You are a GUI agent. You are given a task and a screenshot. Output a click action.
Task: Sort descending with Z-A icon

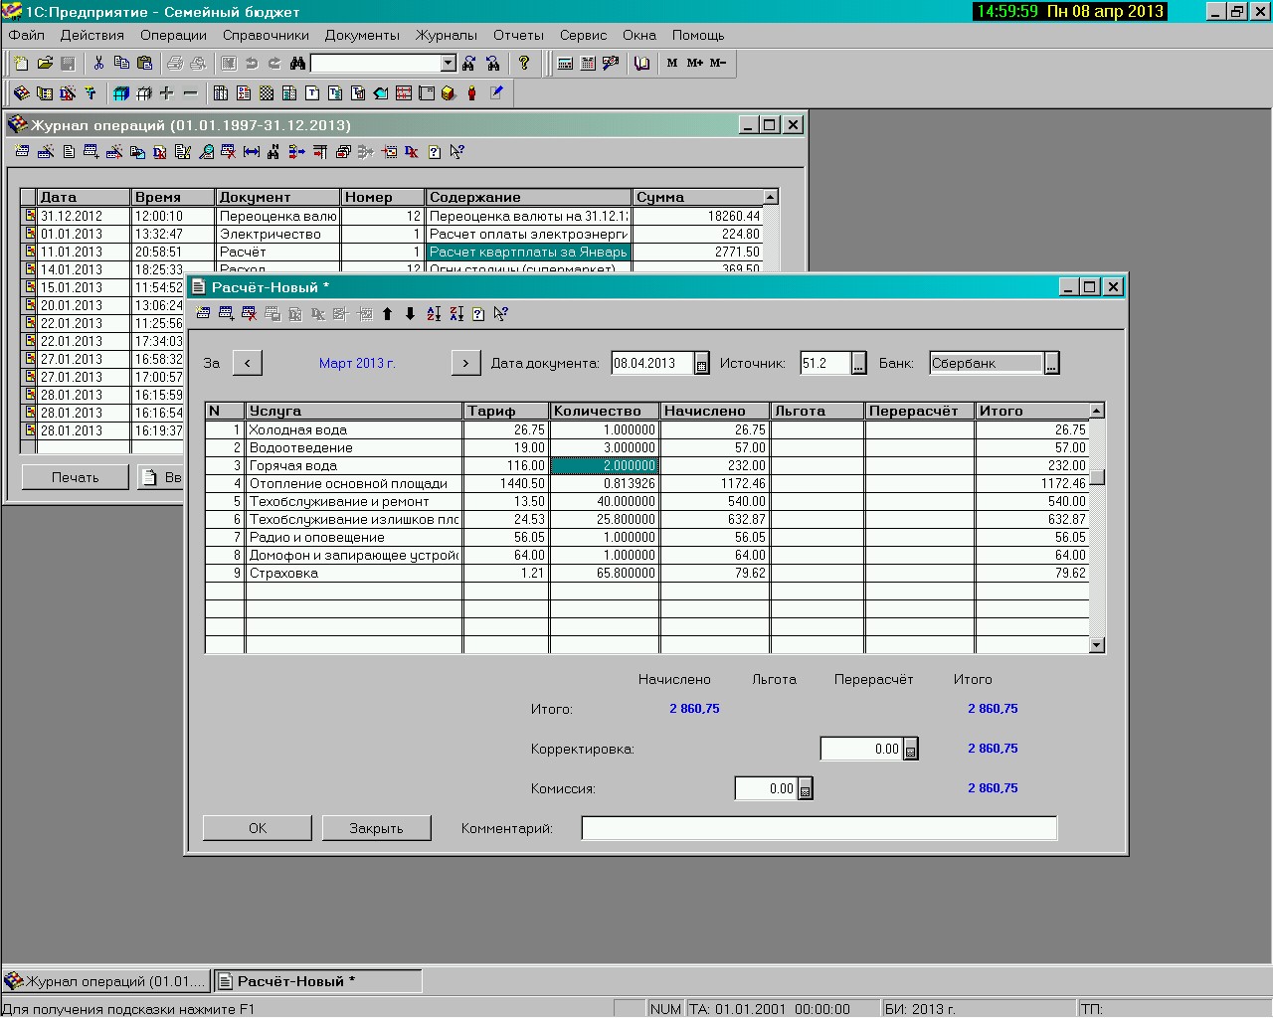click(456, 314)
